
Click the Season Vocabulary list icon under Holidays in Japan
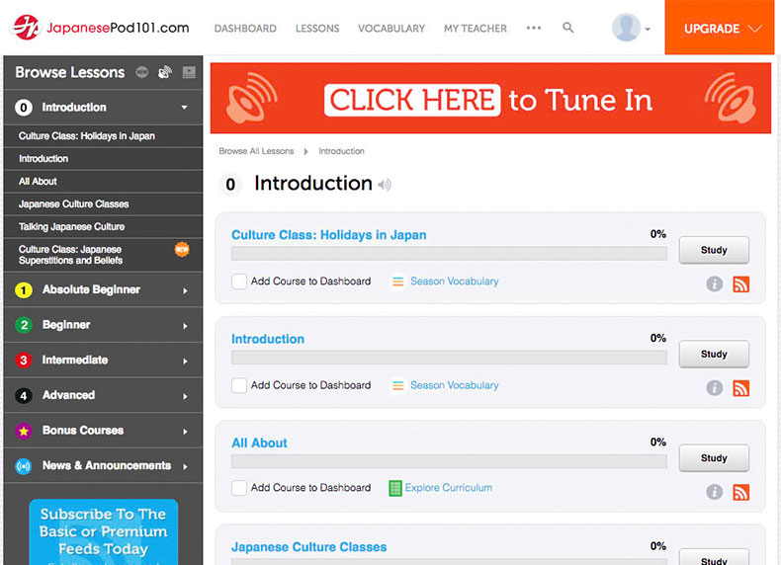click(x=397, y=282)
